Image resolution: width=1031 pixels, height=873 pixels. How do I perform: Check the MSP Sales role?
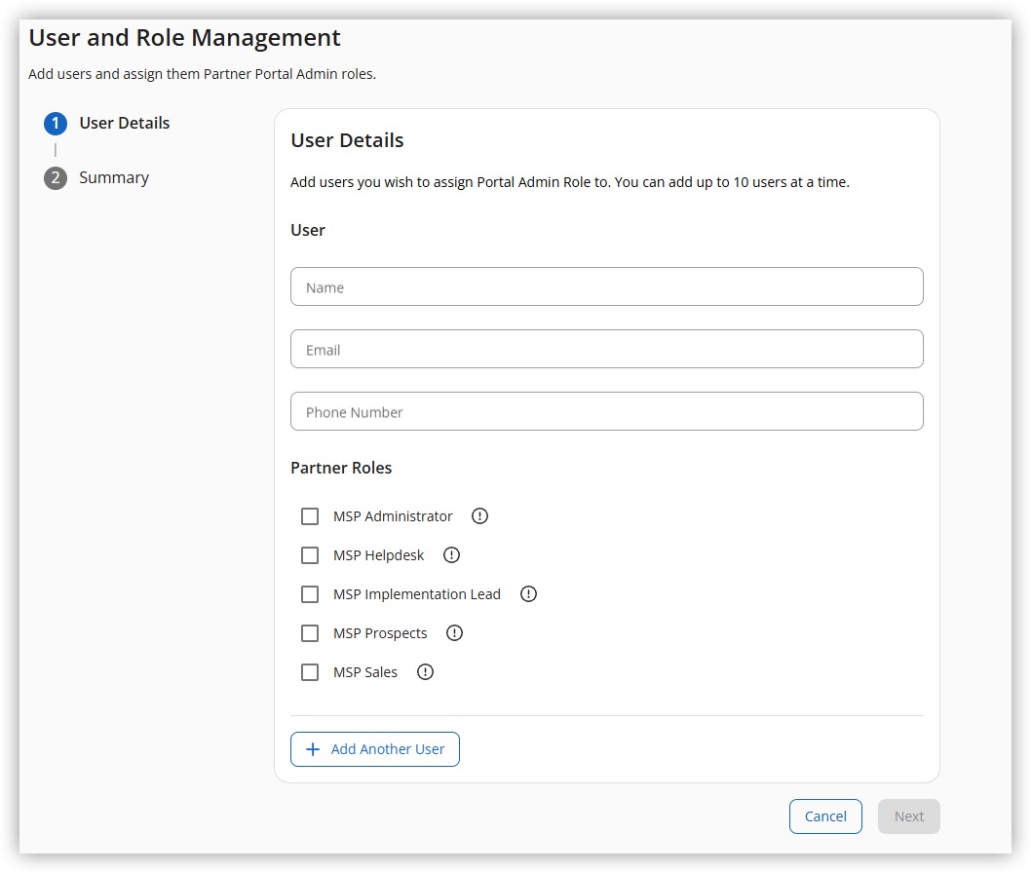pos(310,671)
